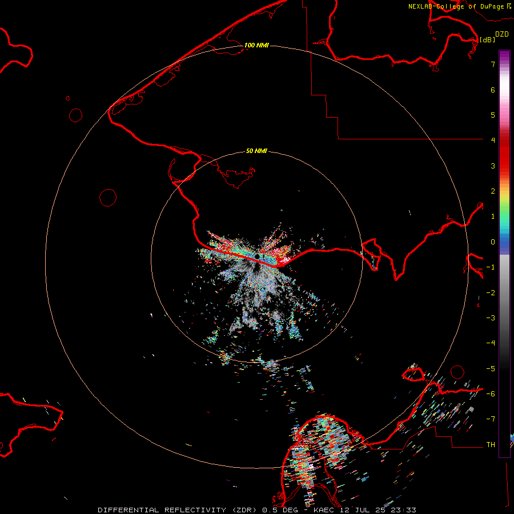Click the purple top band of color scale

tap(504, 56)
